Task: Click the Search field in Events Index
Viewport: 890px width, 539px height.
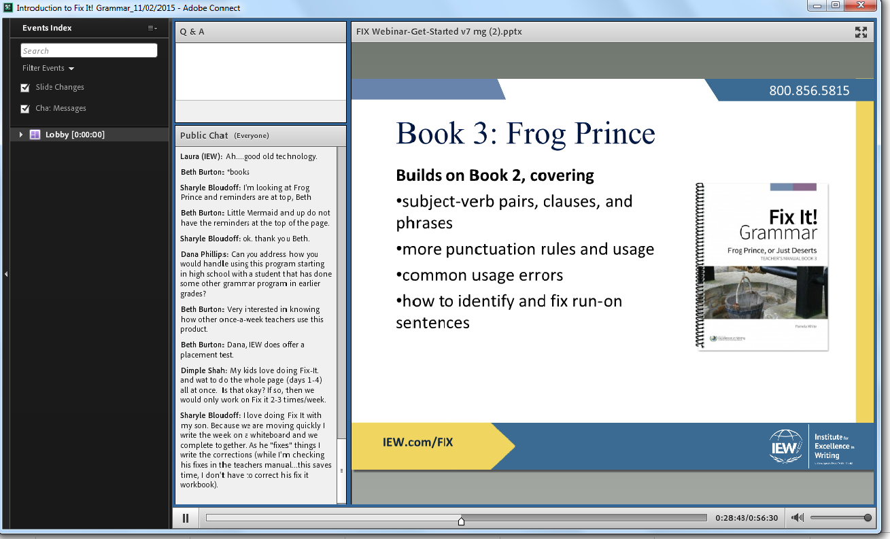Action: 88,50
